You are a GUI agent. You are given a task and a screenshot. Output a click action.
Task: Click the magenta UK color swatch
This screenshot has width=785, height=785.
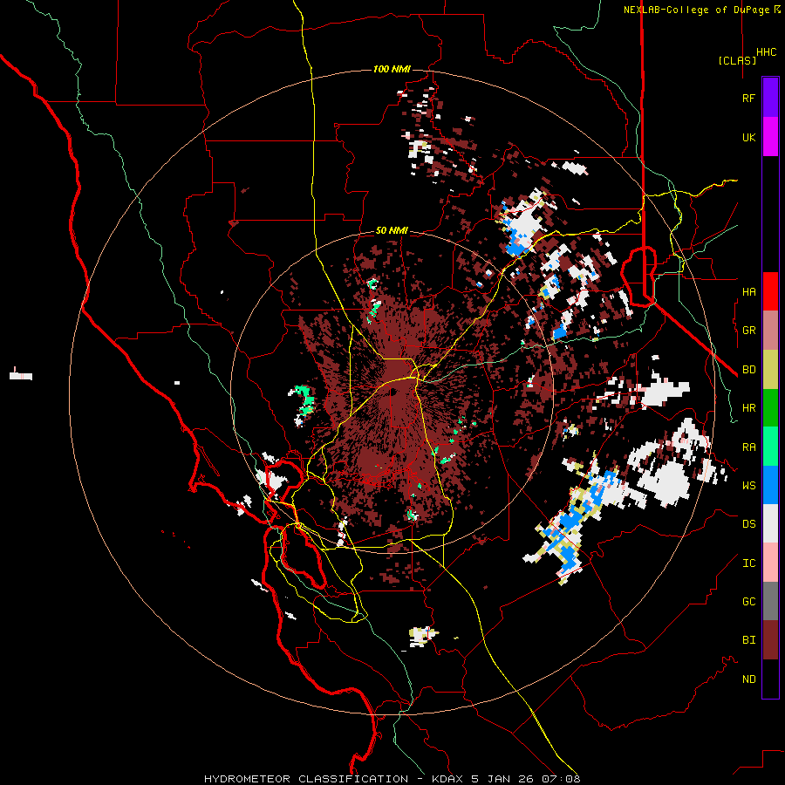click(x=770, y=137)
